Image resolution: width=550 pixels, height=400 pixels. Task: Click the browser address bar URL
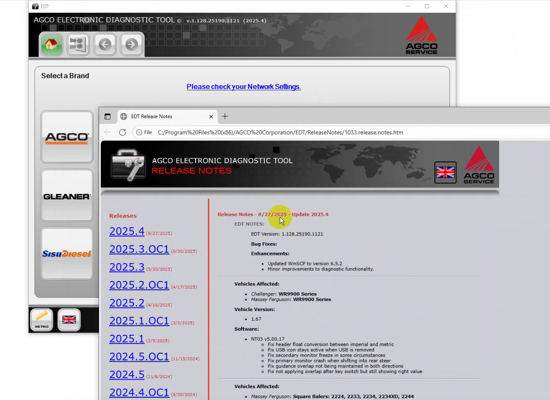[280, 132]
